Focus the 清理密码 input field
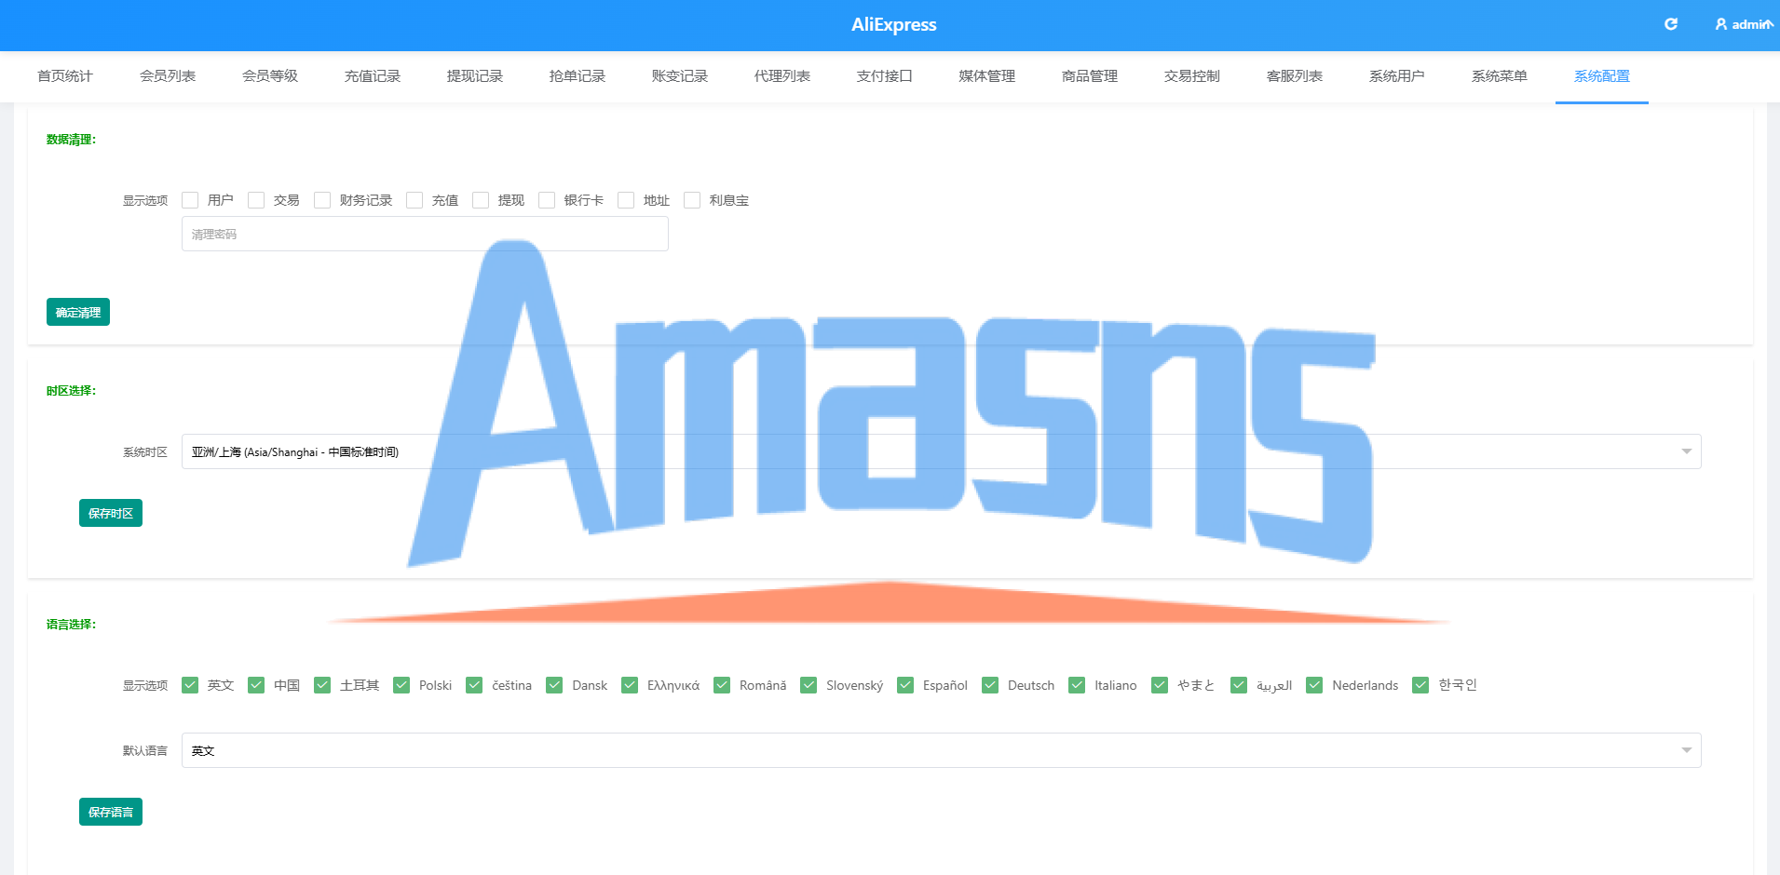 pos(425,234)
